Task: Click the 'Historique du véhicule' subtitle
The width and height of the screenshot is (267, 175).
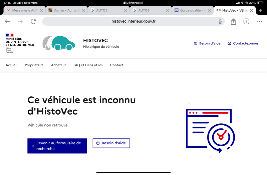Action: [101, 47]
